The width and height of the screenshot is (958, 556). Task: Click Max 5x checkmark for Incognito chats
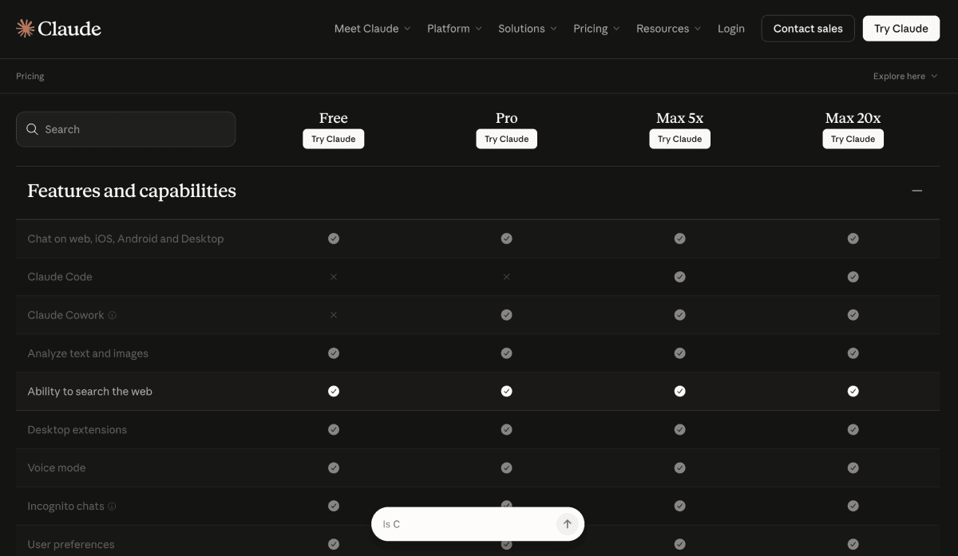(679, 506)
